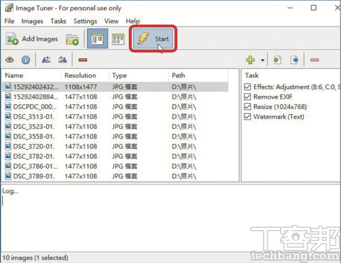This screenshot has width=341, height=263.
Task: Remove selected image using red minus icon
Action: pyautogui.click(x=83, y=60)
